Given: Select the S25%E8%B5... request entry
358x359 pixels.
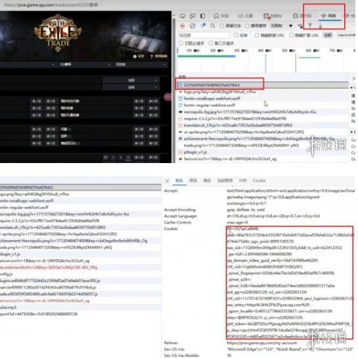Looking at the screenshot, I should 212,85.
